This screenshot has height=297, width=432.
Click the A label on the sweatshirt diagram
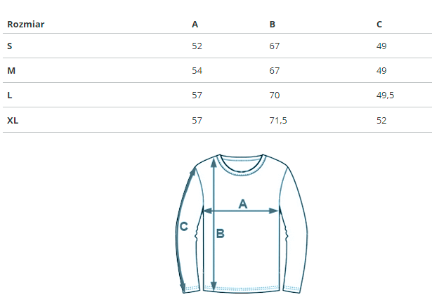pyautogui.click(x=243, y=204)
